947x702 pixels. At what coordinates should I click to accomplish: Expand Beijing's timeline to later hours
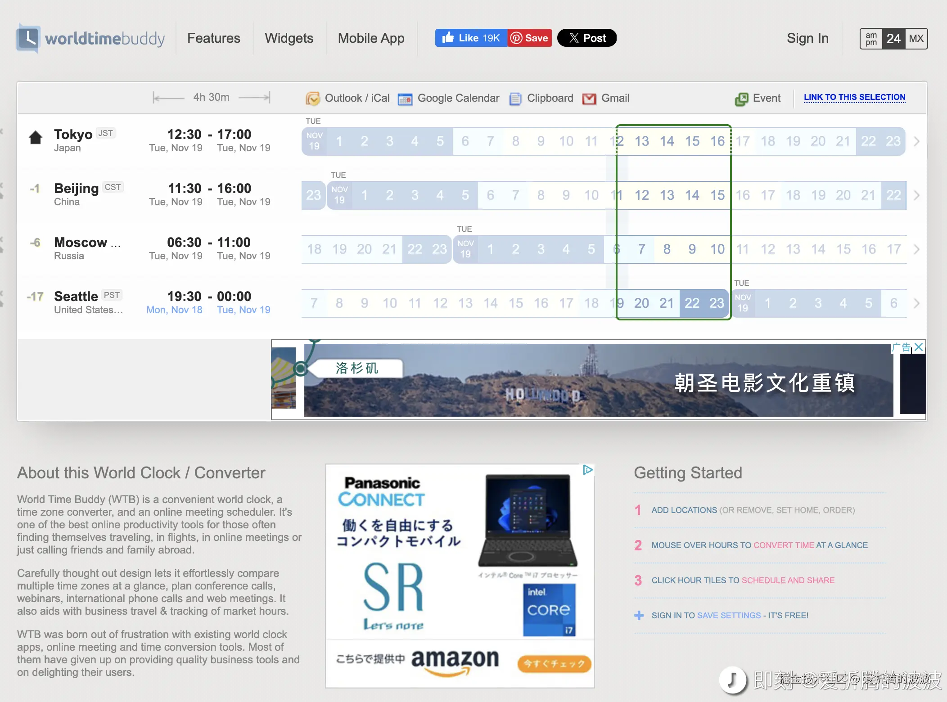click(916, 195)
